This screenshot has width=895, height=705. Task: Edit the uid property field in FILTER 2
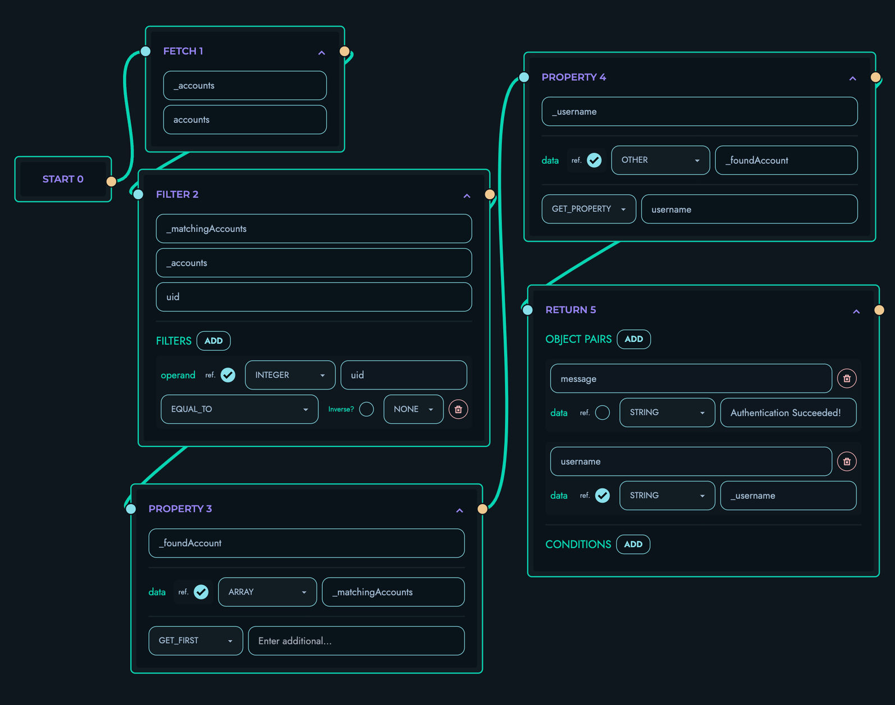click(314, 297)
